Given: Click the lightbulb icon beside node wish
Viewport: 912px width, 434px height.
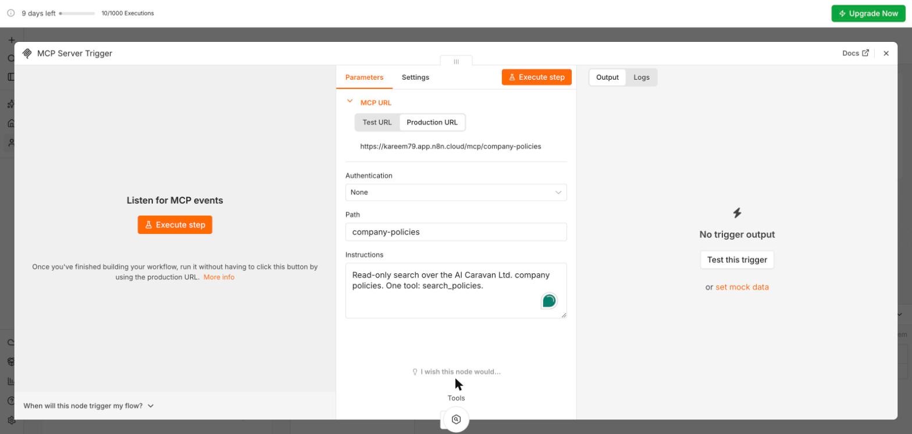Looking at the screenshot, I should (415, 372).
